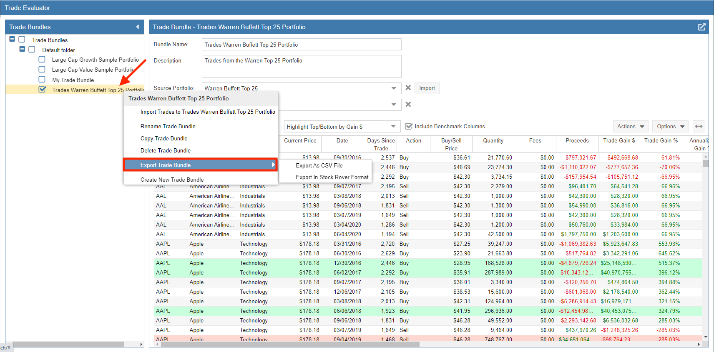The width and height of the screenshot is (714, 352).
Task: Check the Default folder checkbox
Action: click(32, 49)
